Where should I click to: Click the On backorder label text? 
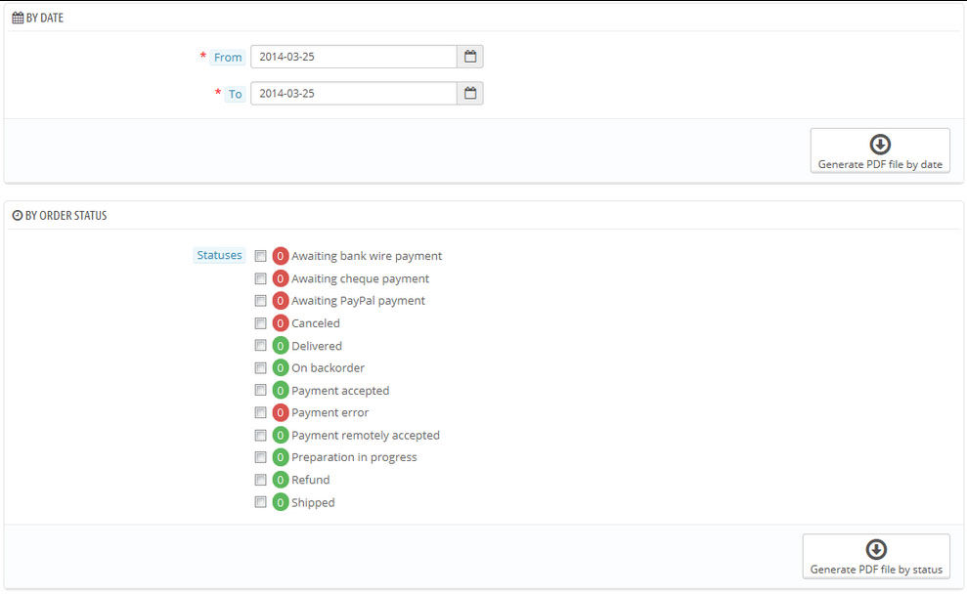click(x=329, y=368)
